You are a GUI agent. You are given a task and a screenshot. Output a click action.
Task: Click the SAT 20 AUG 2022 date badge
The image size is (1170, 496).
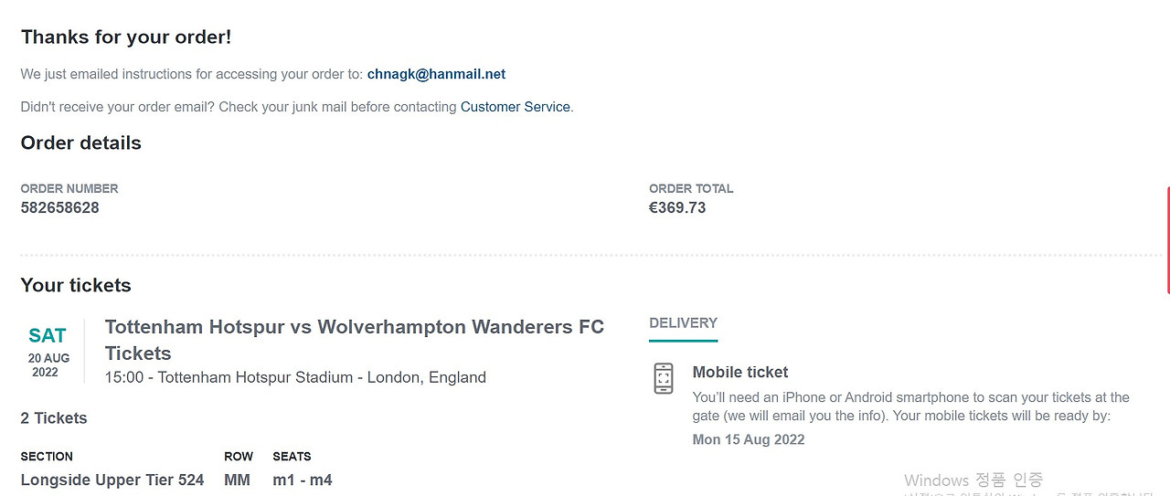click(x=48, y=352)
